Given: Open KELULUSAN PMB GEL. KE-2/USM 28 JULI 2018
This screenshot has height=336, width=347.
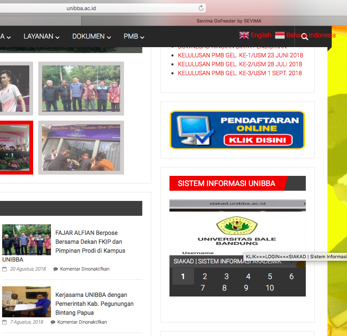Looking at the screenshot, I should pos(240,64).
